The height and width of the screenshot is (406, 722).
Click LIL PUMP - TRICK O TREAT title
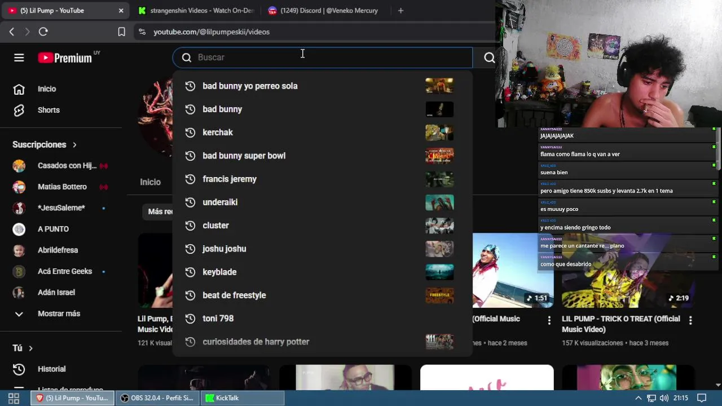coord(621,324)
